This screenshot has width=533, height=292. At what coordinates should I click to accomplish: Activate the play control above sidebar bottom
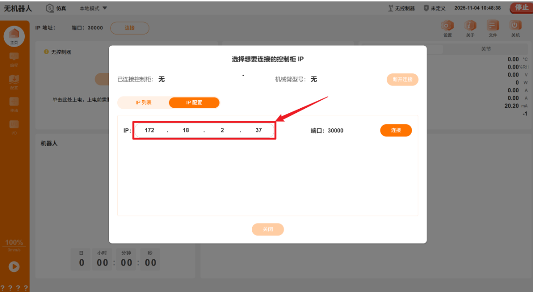click(14, 266)
